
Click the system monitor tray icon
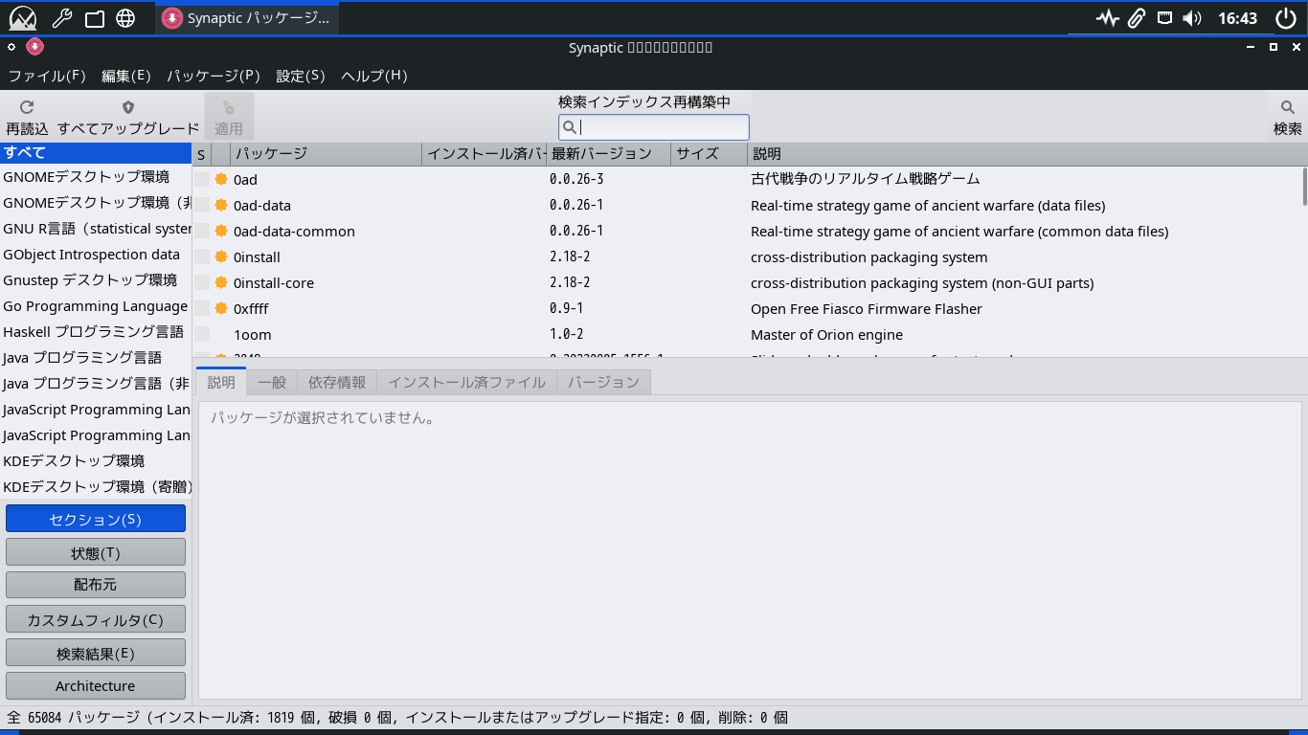(x=1108, y=18)
